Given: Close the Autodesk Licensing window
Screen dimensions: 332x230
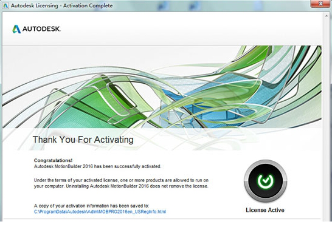Looking at the screenshot, I should tap(320, 4).
